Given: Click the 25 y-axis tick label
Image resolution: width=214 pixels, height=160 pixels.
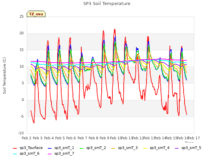Looking at the screenshot, I should point(21,17).
